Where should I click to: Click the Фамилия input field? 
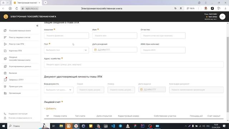[67, 35]
